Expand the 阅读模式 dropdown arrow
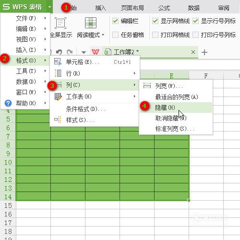The width and height of the screenshot is (240, 240). (x=103, y=35)
